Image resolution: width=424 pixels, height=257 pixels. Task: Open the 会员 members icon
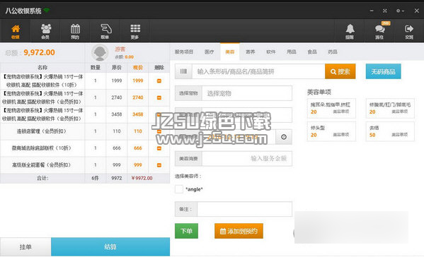(45, 31)
